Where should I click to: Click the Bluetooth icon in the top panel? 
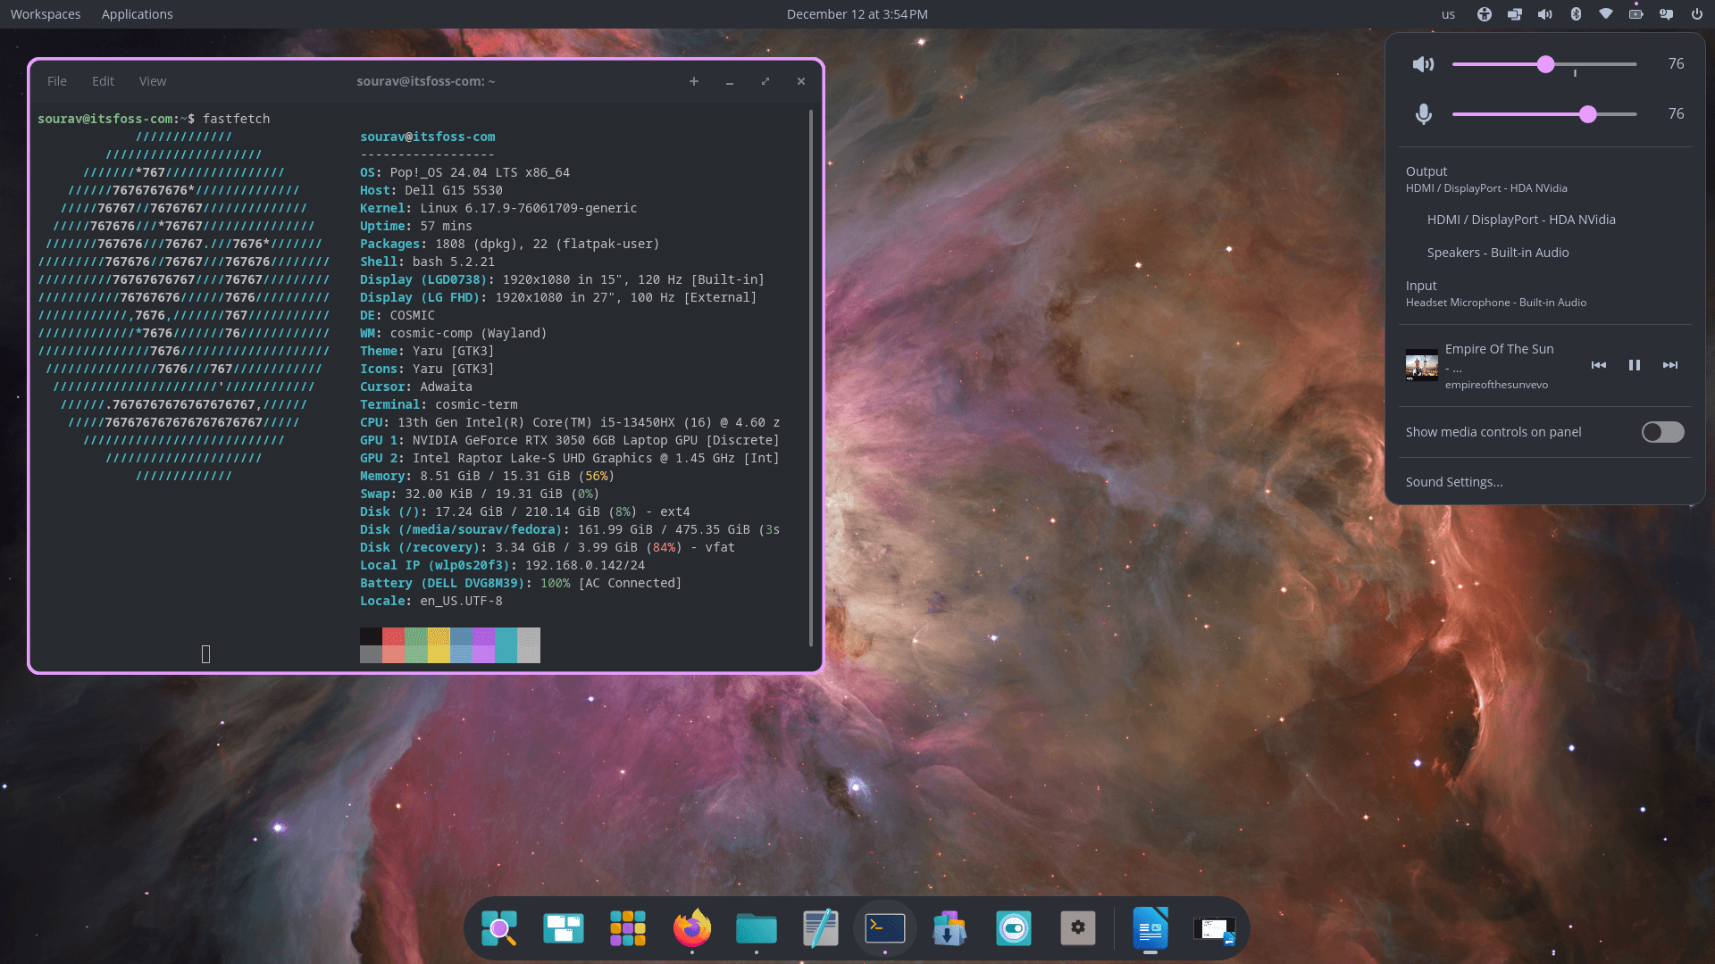(1577, 13)
